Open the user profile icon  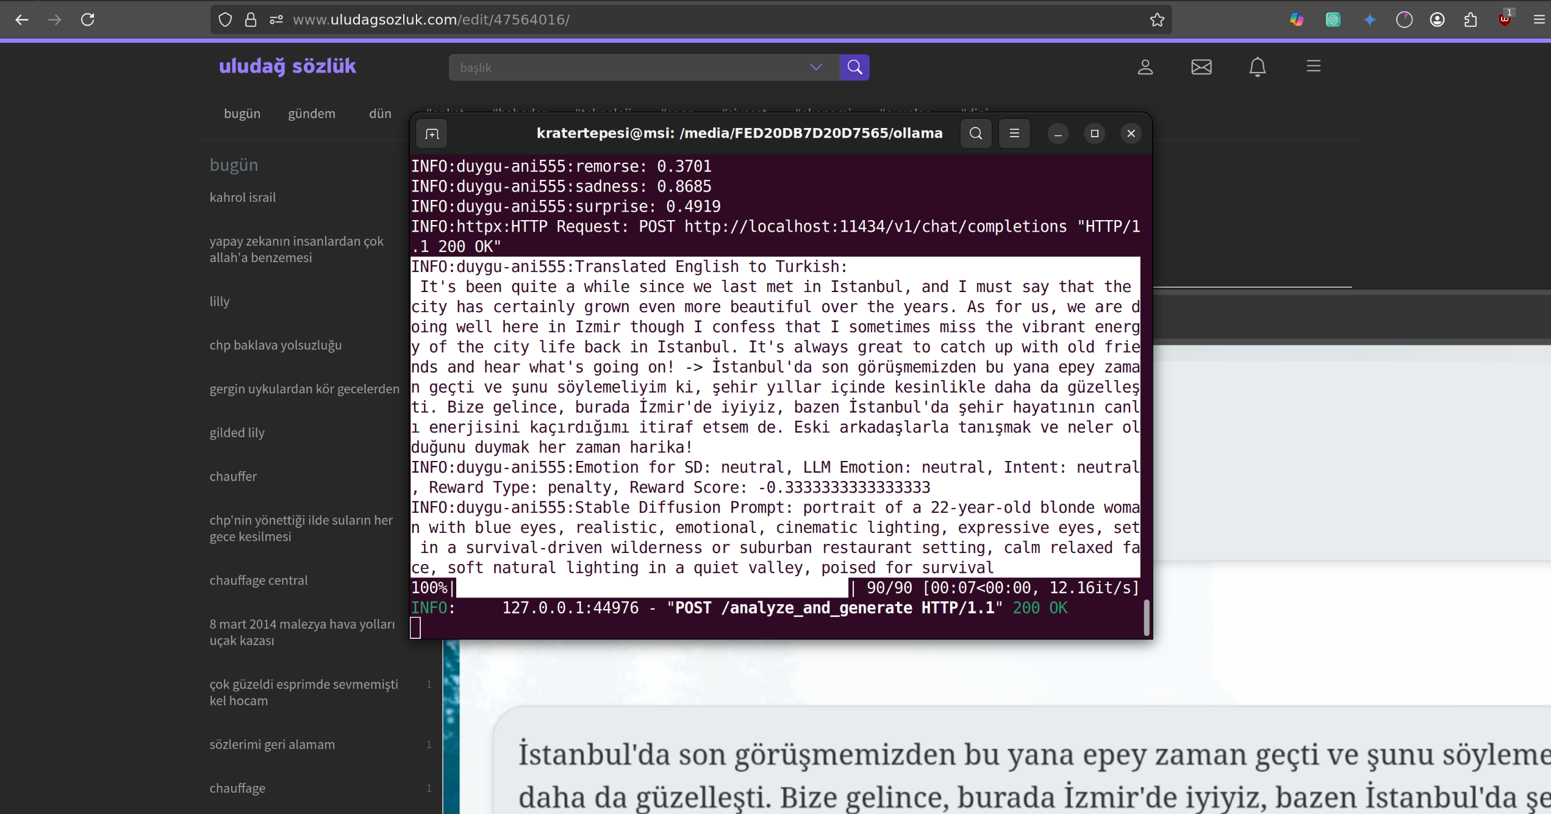(1145, 66)
